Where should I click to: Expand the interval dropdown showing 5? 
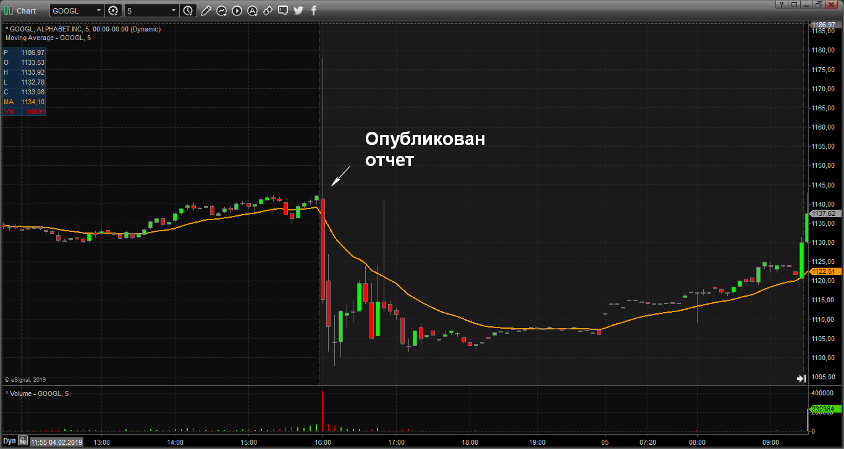pos(172,10)
